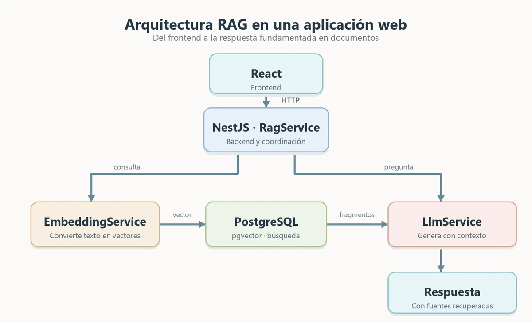Image resolution: width=532 pixels, height=323 pixels.
Task: Click the HTTP arrow label
Action: 290,100
